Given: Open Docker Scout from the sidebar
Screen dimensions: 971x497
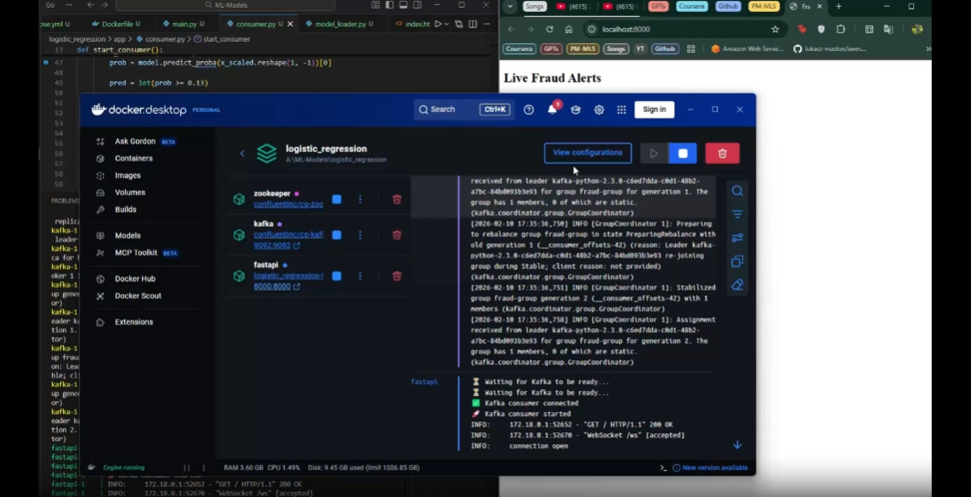Looking at the screenshot, I should 138,296.
